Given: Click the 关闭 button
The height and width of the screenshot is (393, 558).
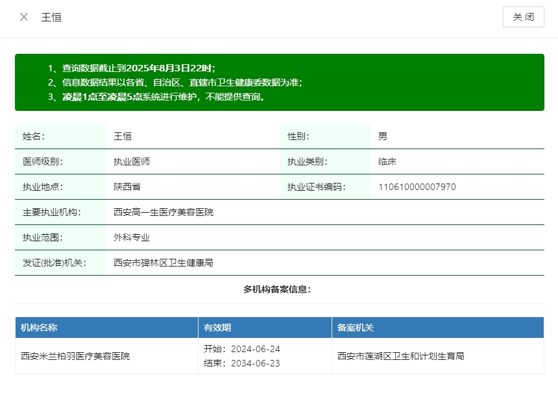Looking at the screenshot, I should pyautogui.click(x=523, y=17).
